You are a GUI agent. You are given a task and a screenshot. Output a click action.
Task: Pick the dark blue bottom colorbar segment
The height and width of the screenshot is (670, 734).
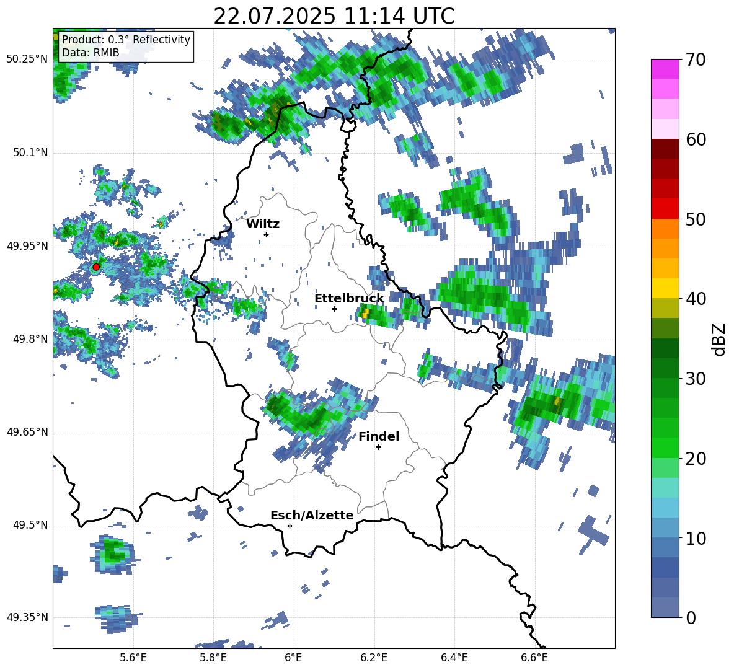point(665,607)
